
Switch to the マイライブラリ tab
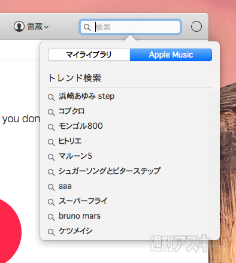click(x=89, y=55)
